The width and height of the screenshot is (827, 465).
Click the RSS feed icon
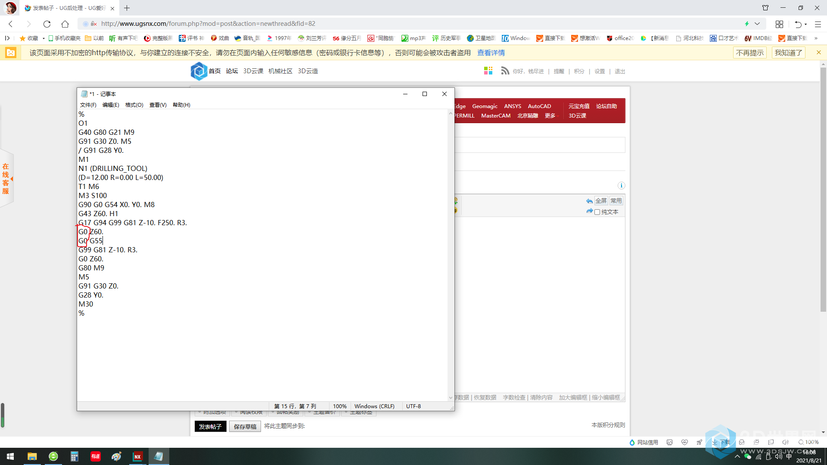tap(505, 71)
